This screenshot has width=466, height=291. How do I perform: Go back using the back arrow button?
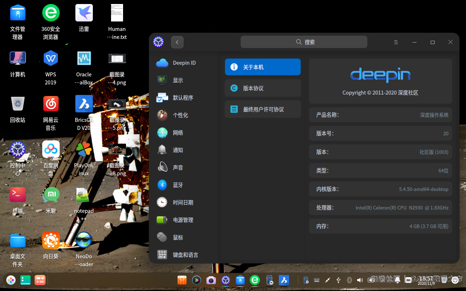[x=177, y=42]
